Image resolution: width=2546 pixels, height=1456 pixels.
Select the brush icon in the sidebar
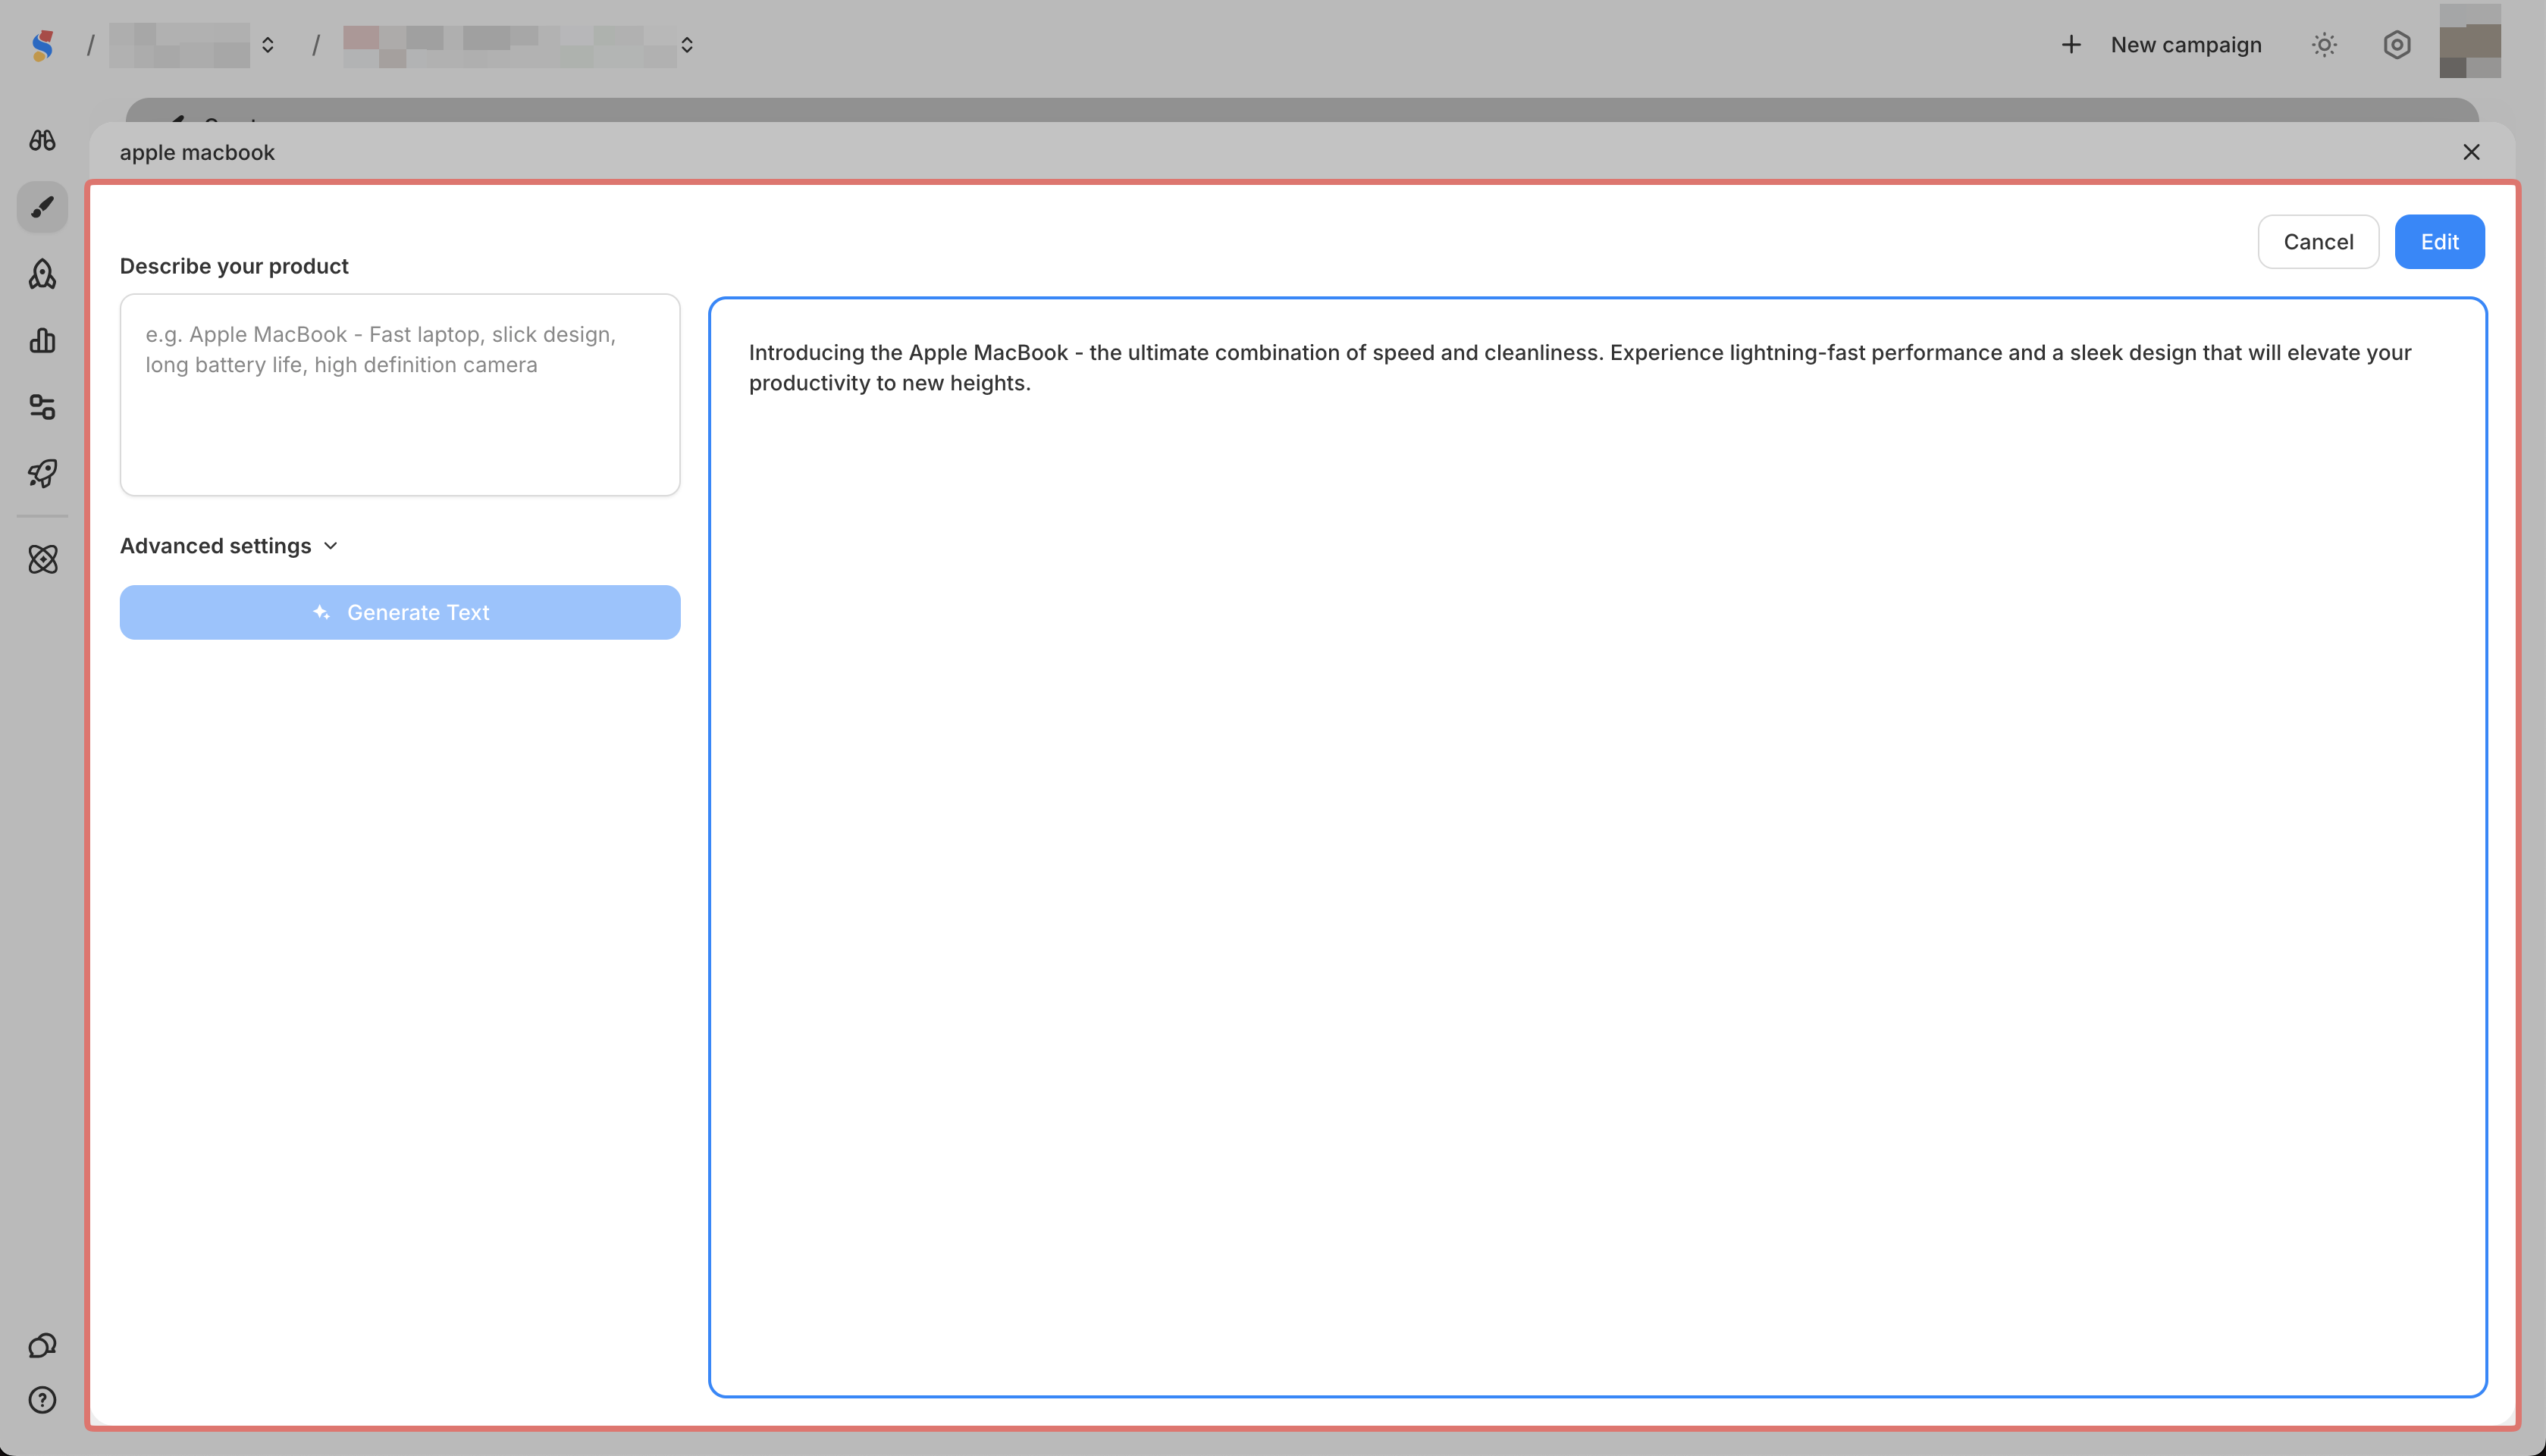42,207
